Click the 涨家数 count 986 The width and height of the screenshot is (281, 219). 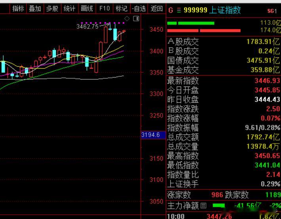pos(217,194)
